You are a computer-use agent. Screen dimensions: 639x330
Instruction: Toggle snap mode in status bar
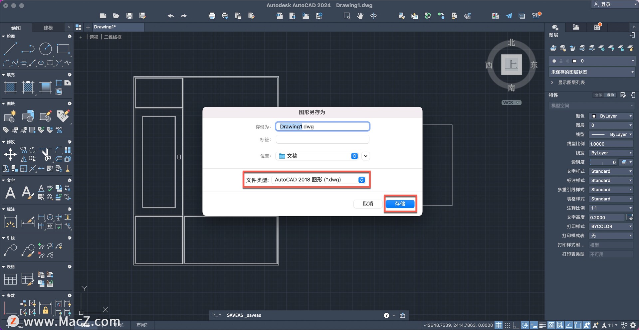click(507, 325)
